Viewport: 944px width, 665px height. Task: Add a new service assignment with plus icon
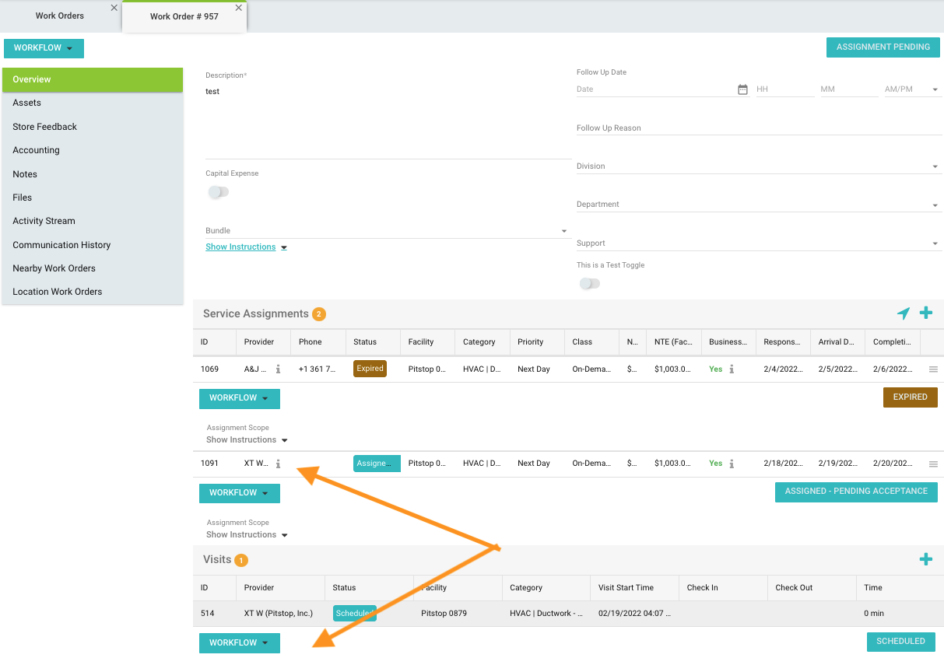click(926, 313)
